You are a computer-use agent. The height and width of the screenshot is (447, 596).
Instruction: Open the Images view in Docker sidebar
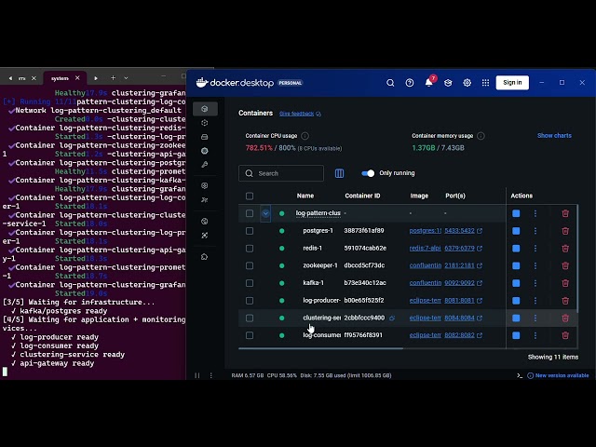(x=205, y=123)
